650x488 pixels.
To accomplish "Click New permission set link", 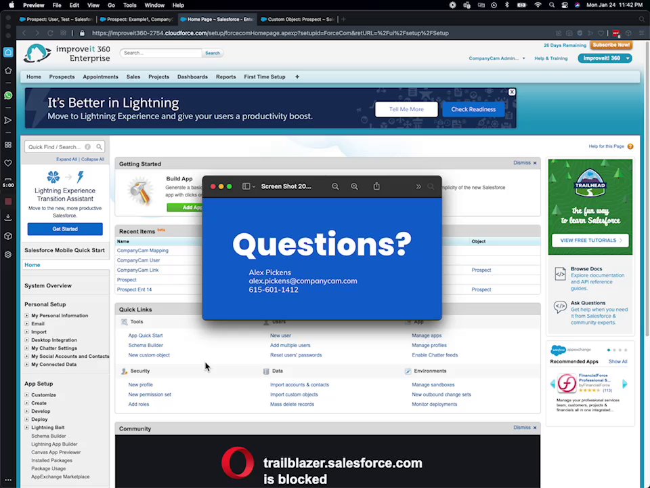I will [150, 394].
